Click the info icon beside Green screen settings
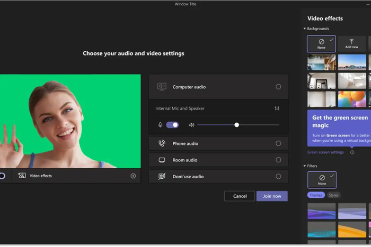This screenshot has height=247, width=371. pyautogui.click(x=352, y=152)
